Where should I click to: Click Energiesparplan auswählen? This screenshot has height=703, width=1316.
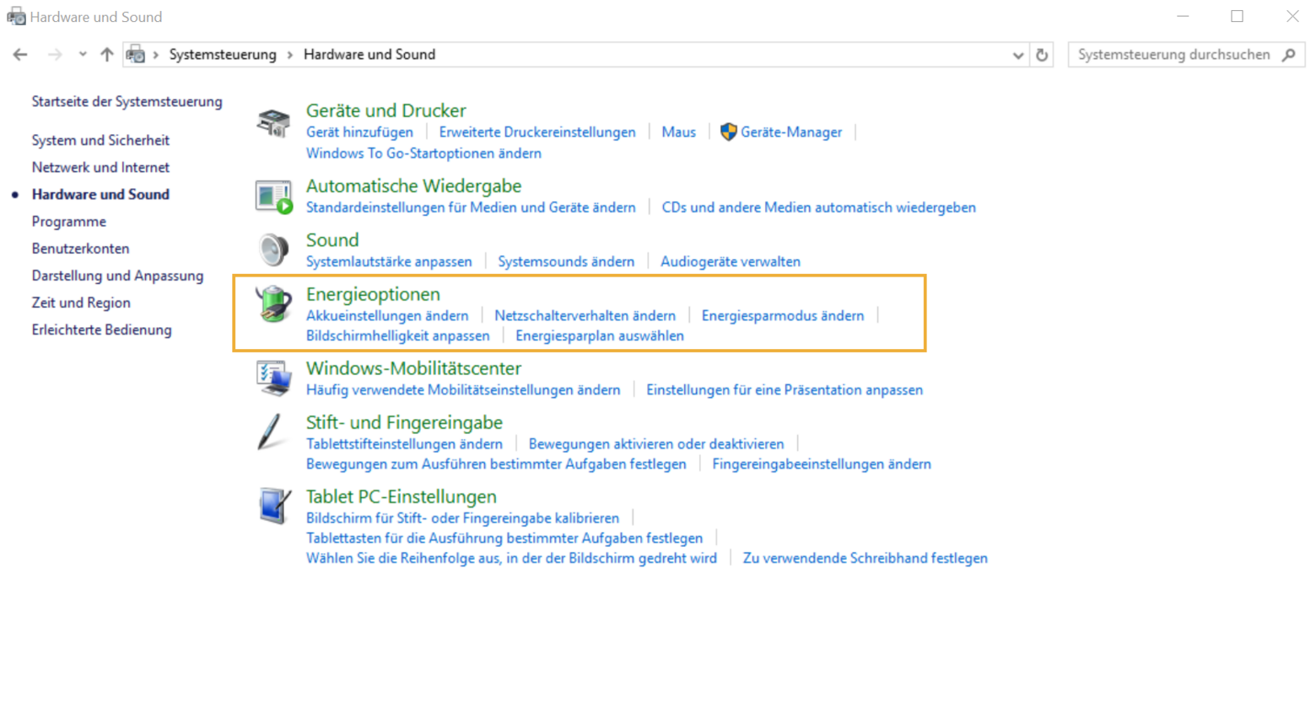(x=599, y=335)
